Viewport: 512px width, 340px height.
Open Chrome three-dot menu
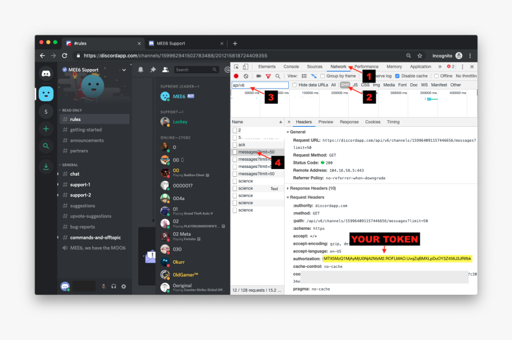(470, 55)
